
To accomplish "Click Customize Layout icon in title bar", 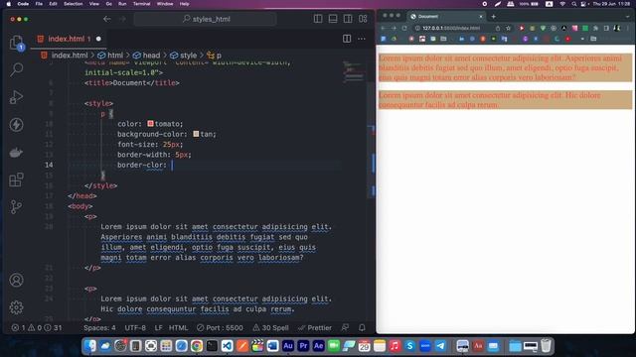I will pos(363,19).
